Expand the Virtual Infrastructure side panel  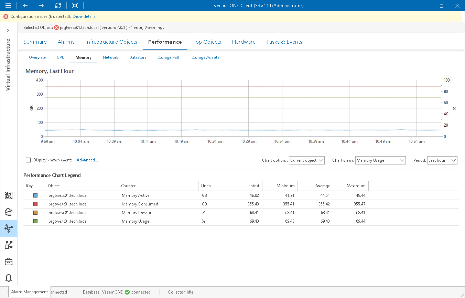8,31
